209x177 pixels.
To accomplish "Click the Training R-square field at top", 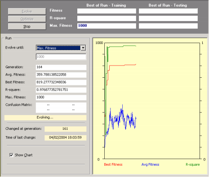I will (107, 18).
